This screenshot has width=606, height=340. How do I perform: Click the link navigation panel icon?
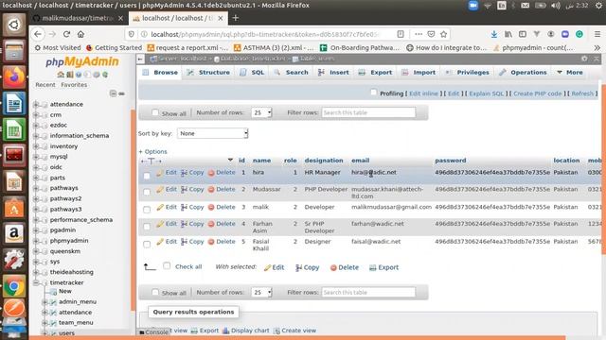pos(122,93)
